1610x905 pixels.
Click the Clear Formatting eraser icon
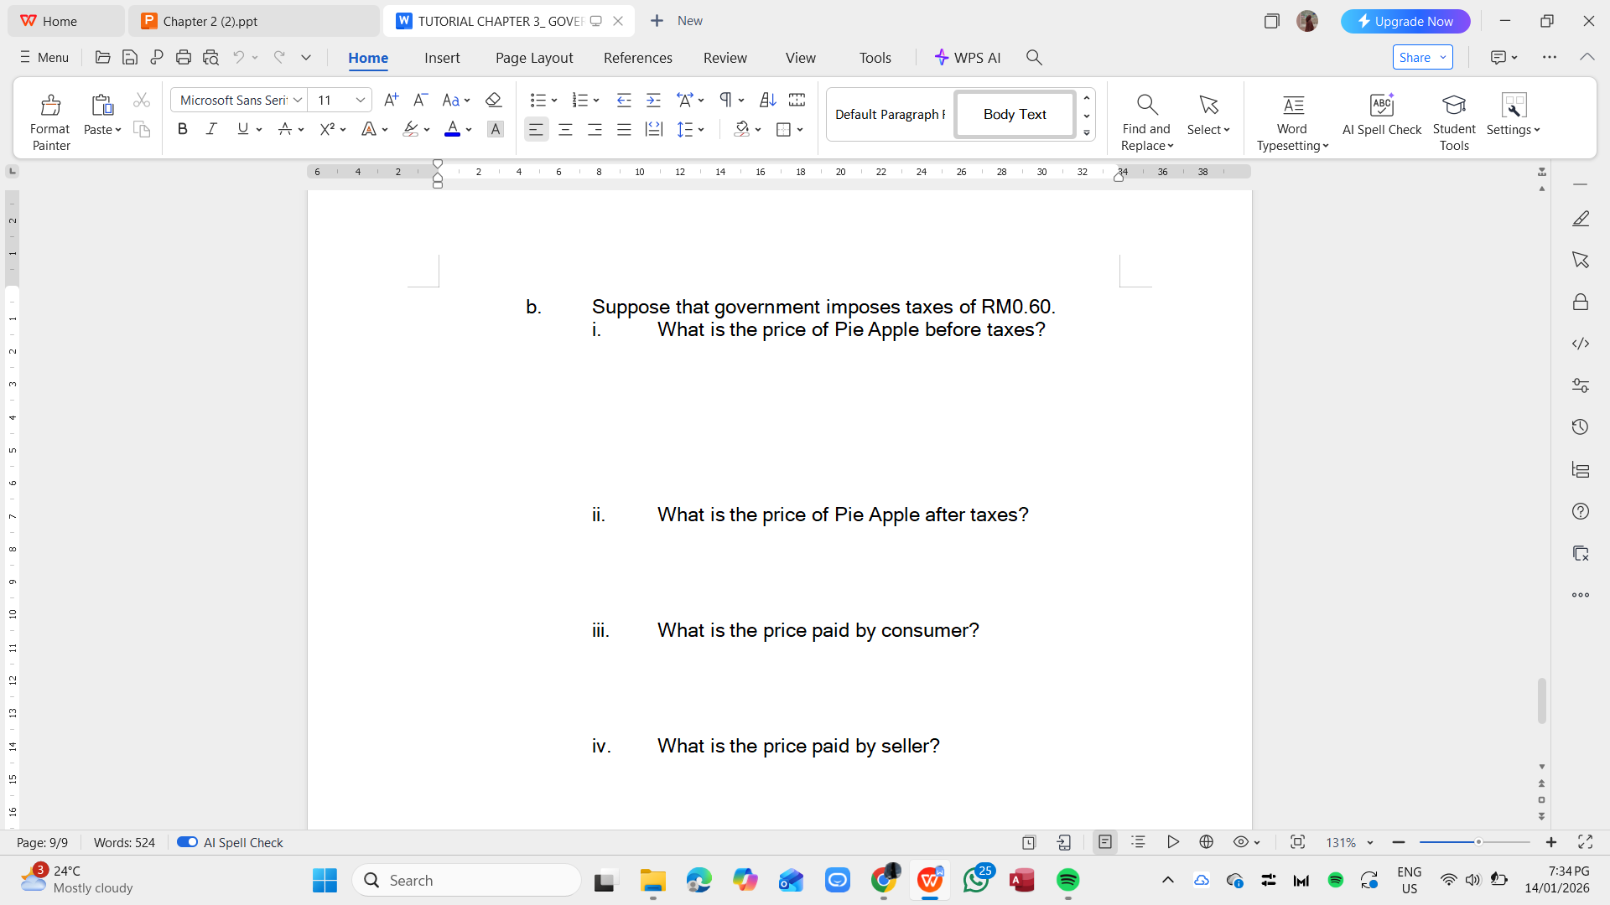pyautogui.click(x=493, y=101)
